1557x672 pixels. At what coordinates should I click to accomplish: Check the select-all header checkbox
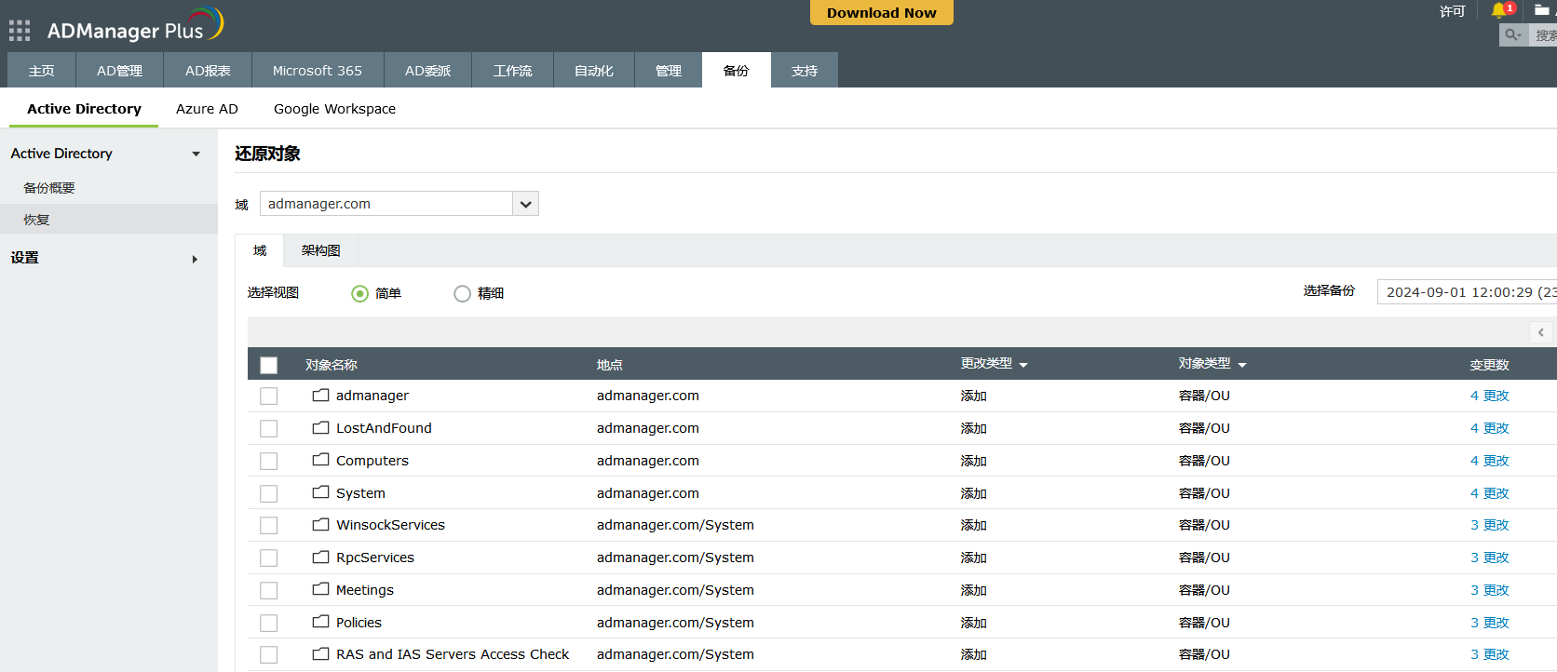point(269,365)
